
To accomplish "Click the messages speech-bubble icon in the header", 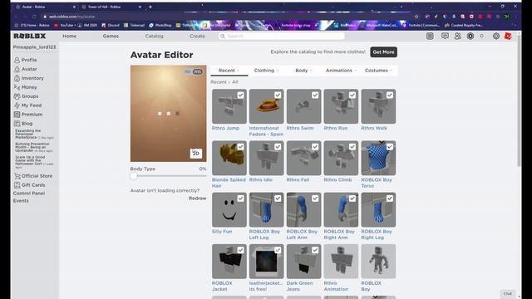I will [x=445, y=36].
